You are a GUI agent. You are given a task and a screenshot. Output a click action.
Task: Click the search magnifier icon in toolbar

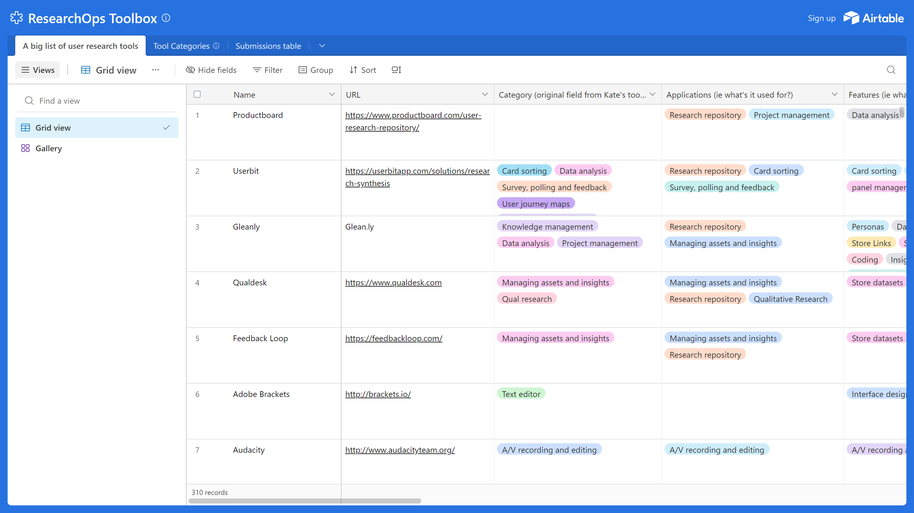pos(891,70)
